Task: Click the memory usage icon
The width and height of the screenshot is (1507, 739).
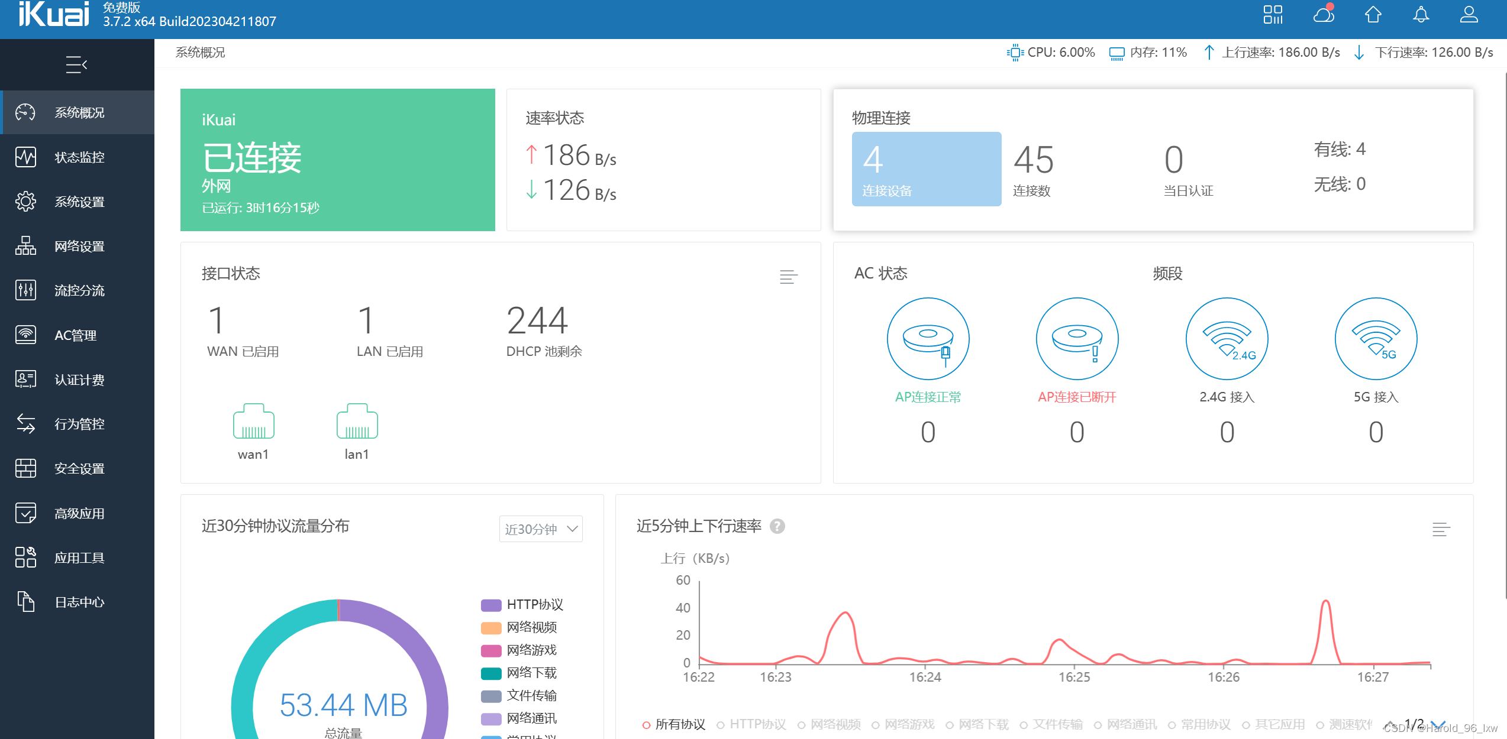Action: click(x=1116, y=54)
